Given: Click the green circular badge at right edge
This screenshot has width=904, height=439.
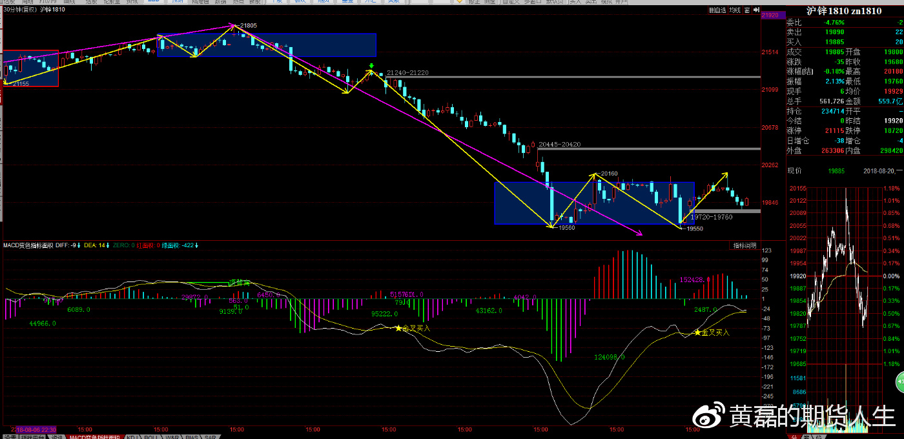Looking at the screenshot, I should coord(899,382).
